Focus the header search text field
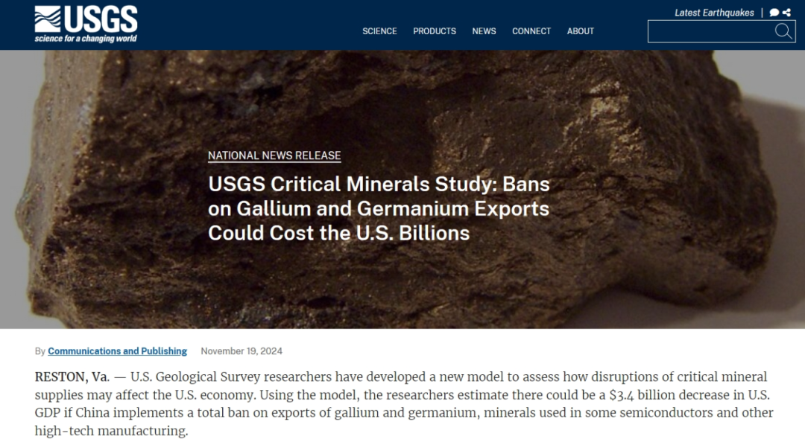Image resolution: width=805 pixels, height=442 pixels. click(x=710, y=31)
